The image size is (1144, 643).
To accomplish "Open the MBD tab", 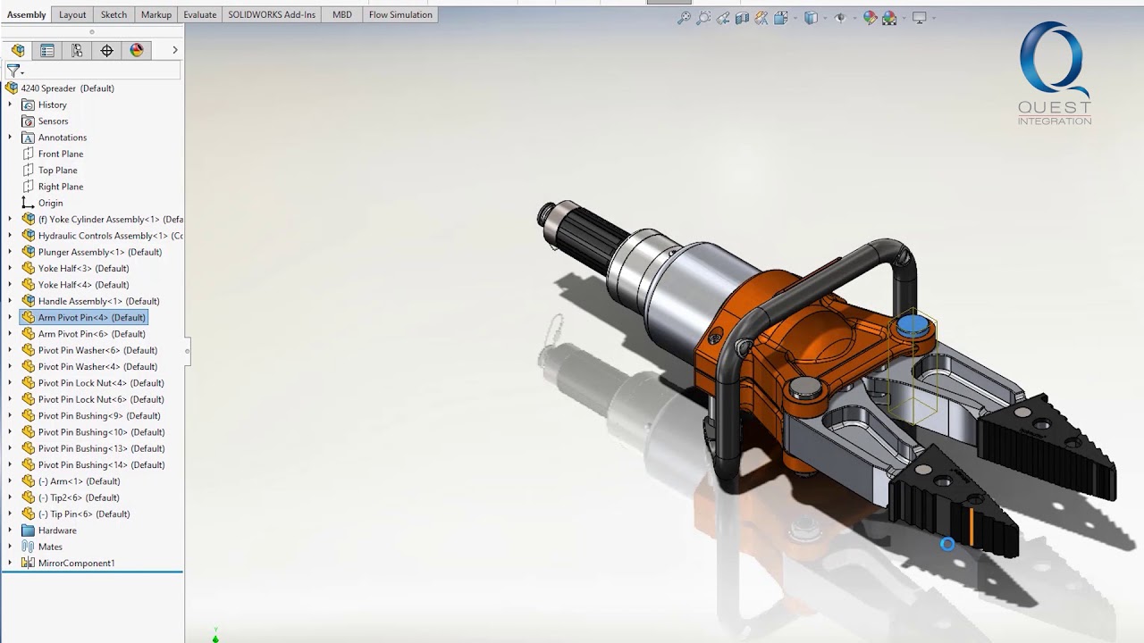I will pos(342,14).
